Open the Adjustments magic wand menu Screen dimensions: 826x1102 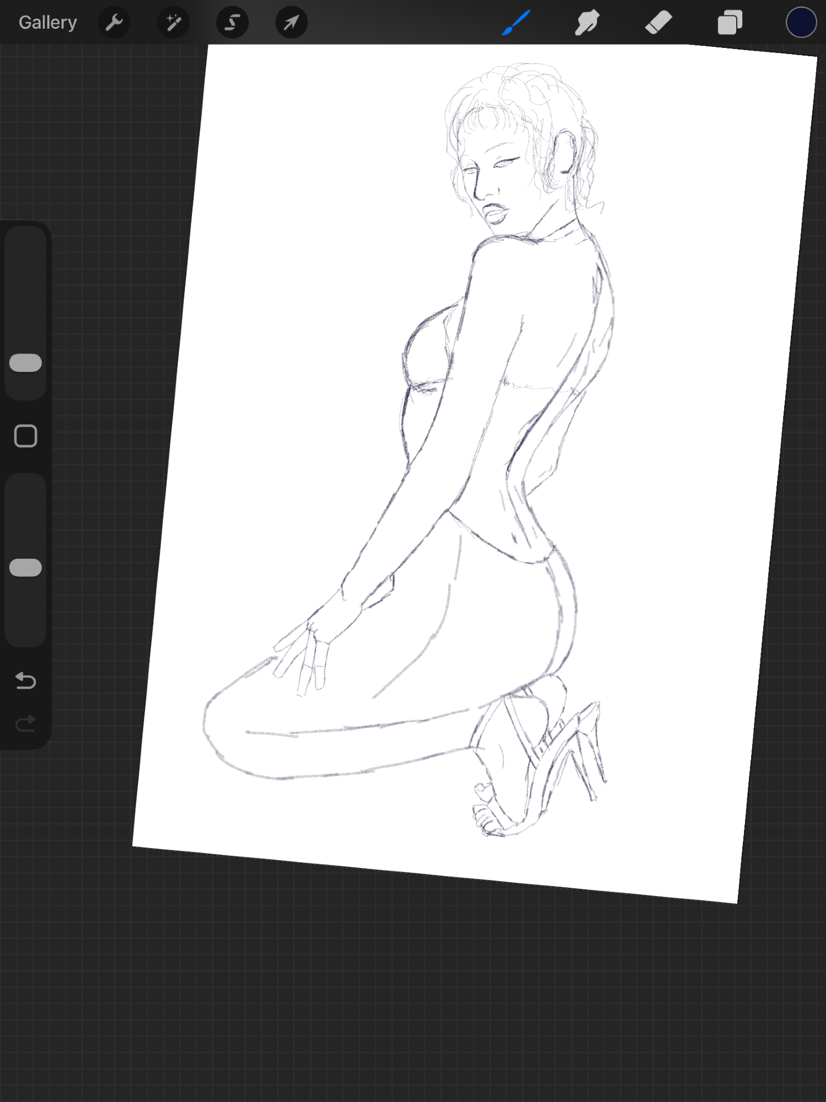[173, 23]
